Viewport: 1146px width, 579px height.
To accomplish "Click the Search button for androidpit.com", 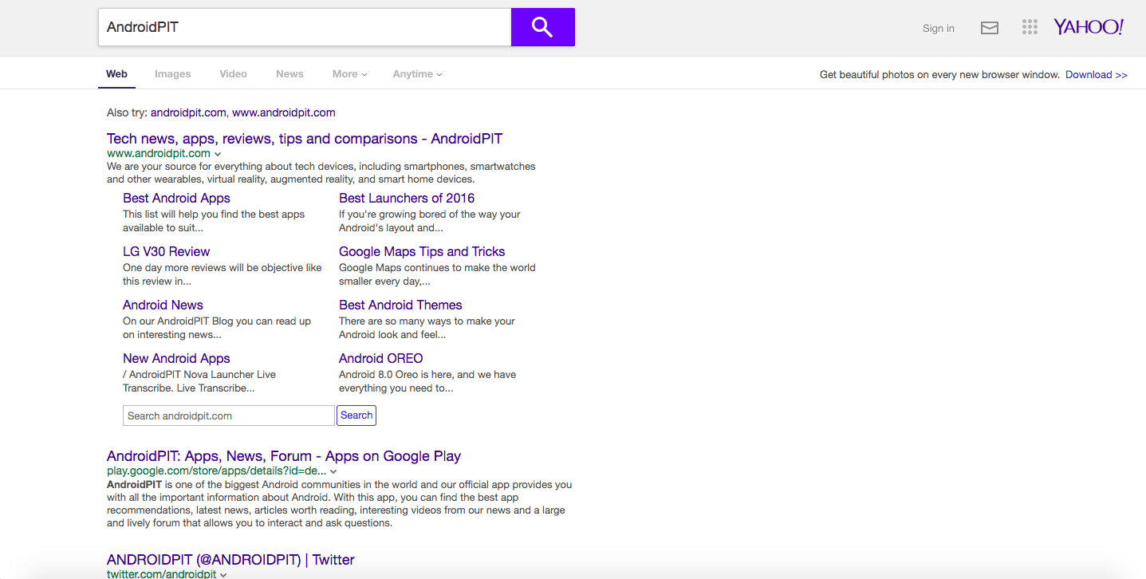I will (x=356, y=416).
